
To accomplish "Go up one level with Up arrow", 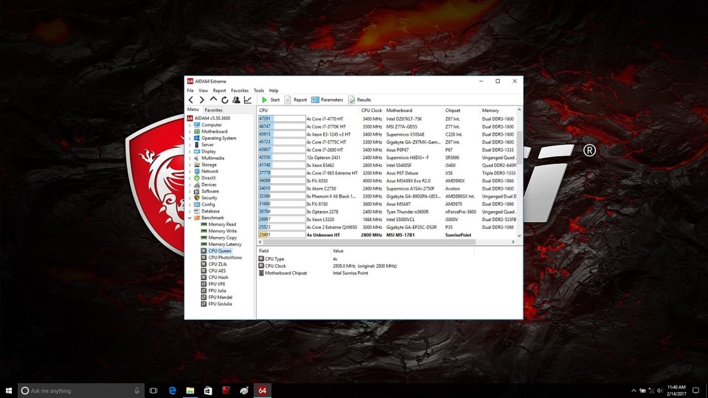I will coord(213,99).
